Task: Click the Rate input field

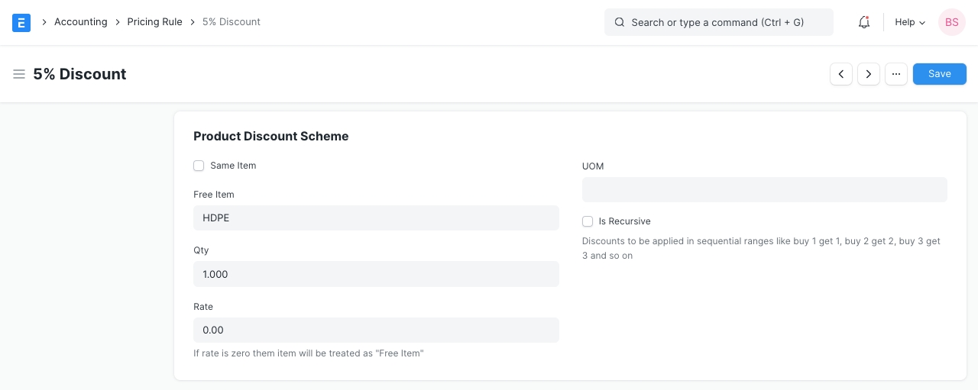Action: (376, 330)
